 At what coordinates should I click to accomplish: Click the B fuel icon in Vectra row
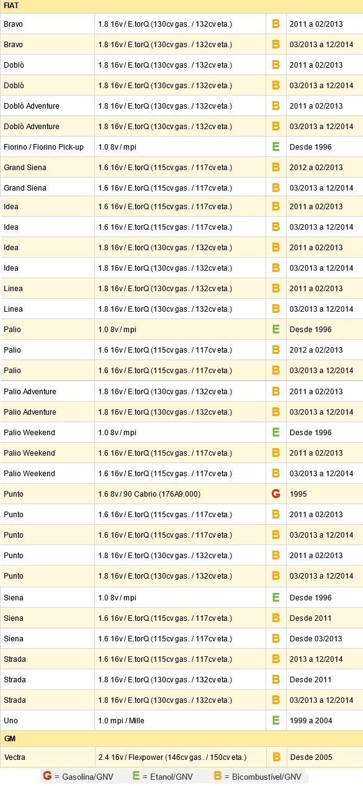[276, 757]
